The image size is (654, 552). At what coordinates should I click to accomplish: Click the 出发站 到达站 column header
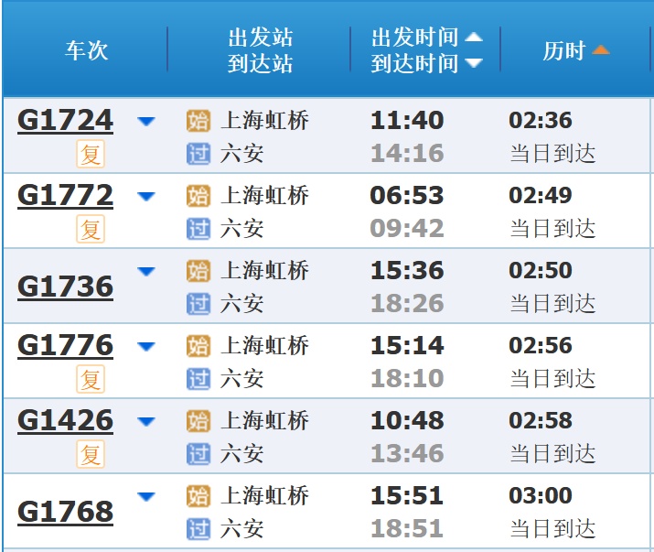(x=260, y=50)
